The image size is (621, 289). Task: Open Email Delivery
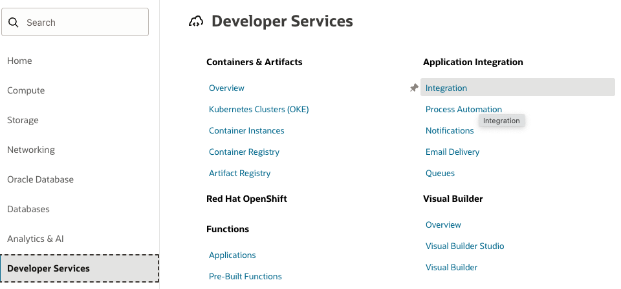pos(452,152)
